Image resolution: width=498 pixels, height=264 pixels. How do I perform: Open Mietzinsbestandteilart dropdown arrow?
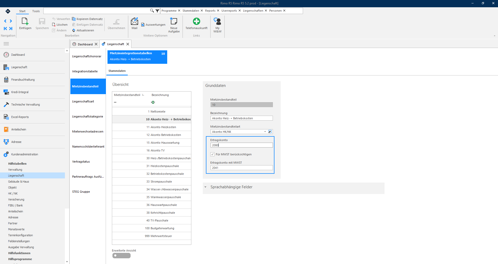click(x=265, y=132)
